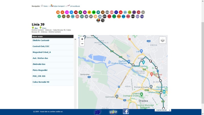Select bright green line 18 icon
The image size is (204, 115).
94,12
